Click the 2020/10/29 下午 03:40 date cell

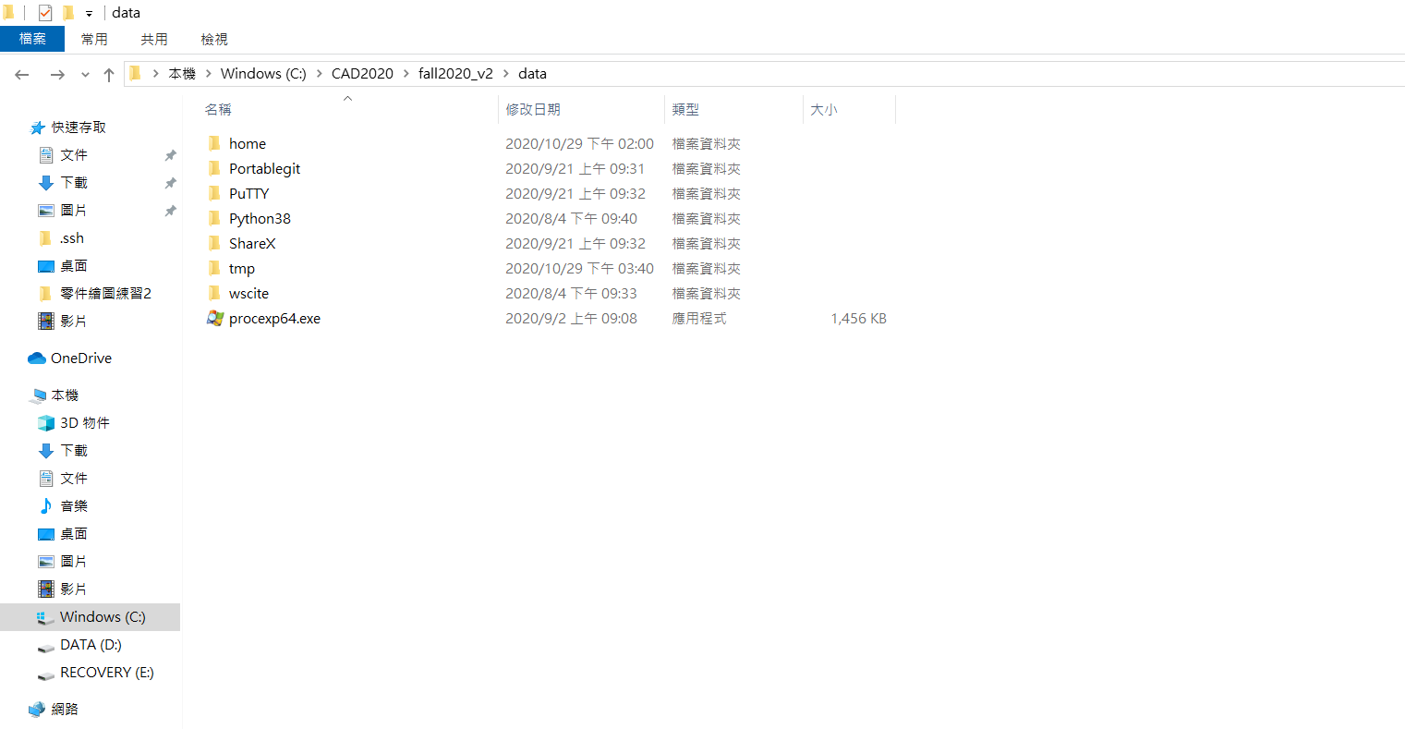pos(579,269)
